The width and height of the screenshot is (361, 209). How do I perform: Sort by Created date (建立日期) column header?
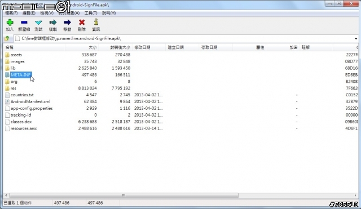point(182,47)
